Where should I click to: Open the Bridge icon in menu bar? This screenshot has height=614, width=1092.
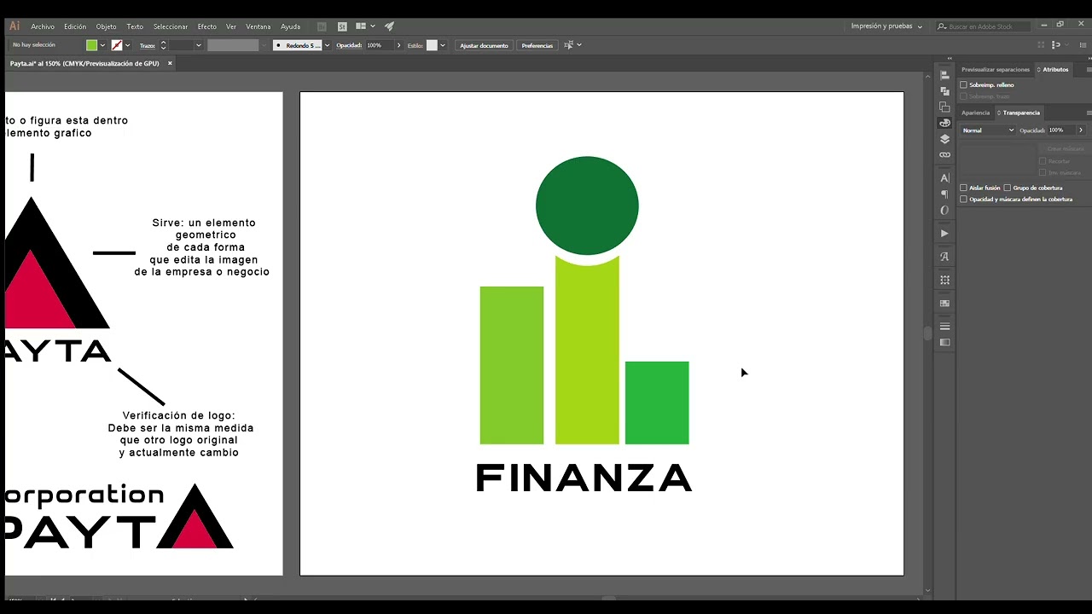(x=322, y=26)
